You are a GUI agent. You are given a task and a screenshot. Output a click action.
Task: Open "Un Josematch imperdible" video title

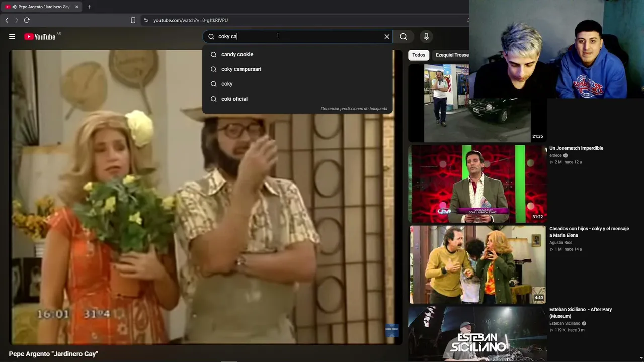(576, 148)
